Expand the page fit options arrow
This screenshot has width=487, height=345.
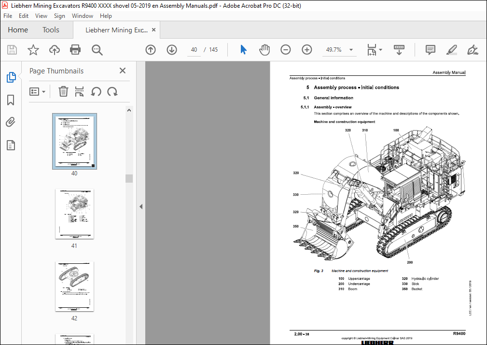381,50
